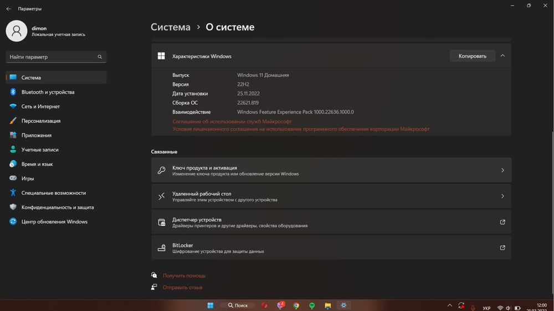
Task: Select Система in the sidebar
Action: [x=56, y=77]
